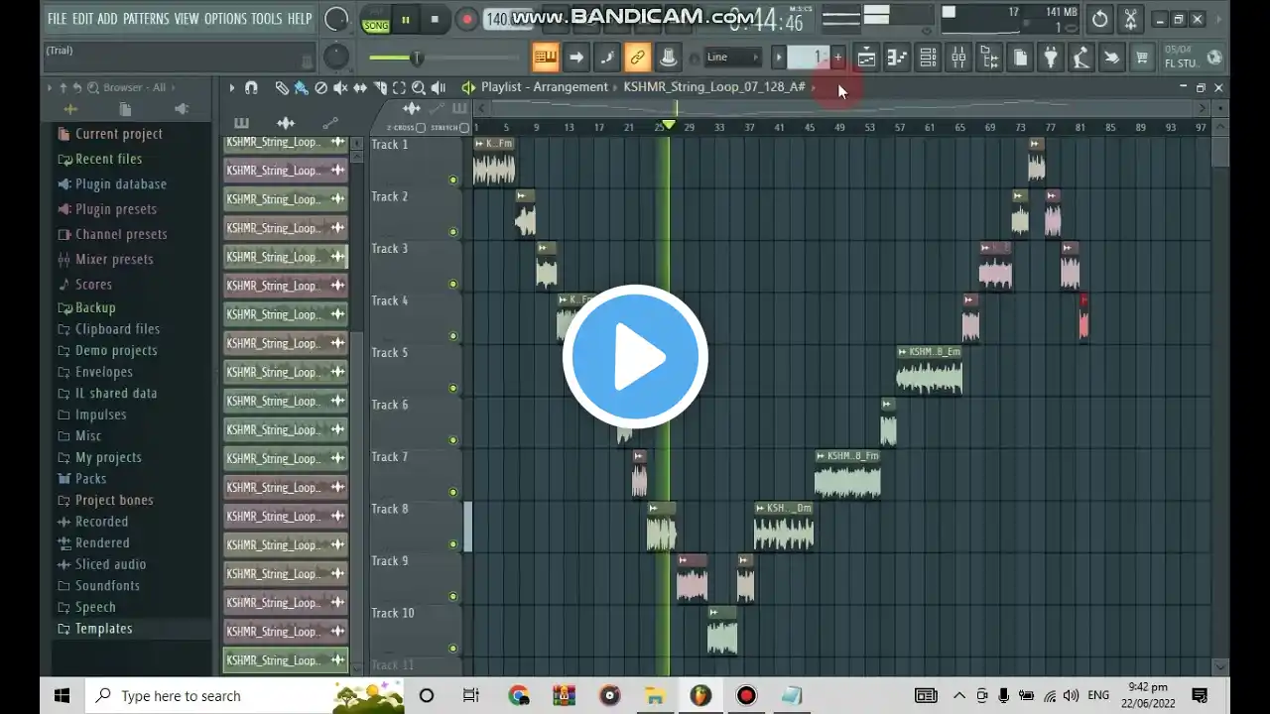The height and width of the screenshot is (714, 1270).
Task: Open the VIEW menu
Action: pyautogui.click(x=187, y=19)
